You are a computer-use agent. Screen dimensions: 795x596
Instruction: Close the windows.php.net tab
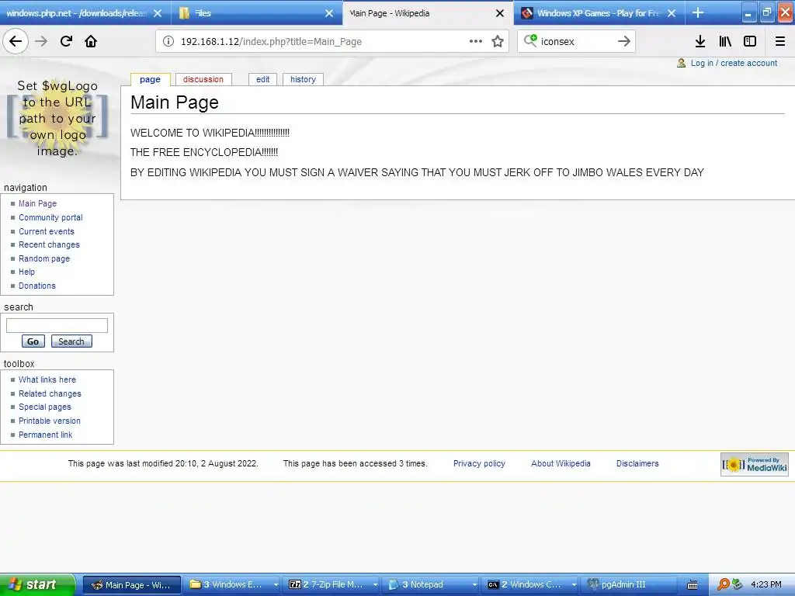coord(158,13)
